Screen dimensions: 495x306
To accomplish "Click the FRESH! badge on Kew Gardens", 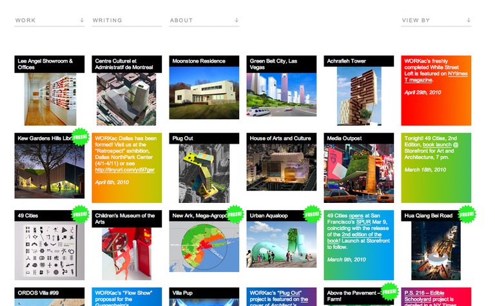I will click(x=80, y=137).
